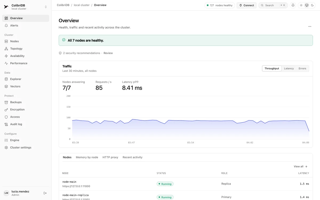Open the Memory by node tab
The width and height of the screenshot is (320, 200).
tap(87, 157)
